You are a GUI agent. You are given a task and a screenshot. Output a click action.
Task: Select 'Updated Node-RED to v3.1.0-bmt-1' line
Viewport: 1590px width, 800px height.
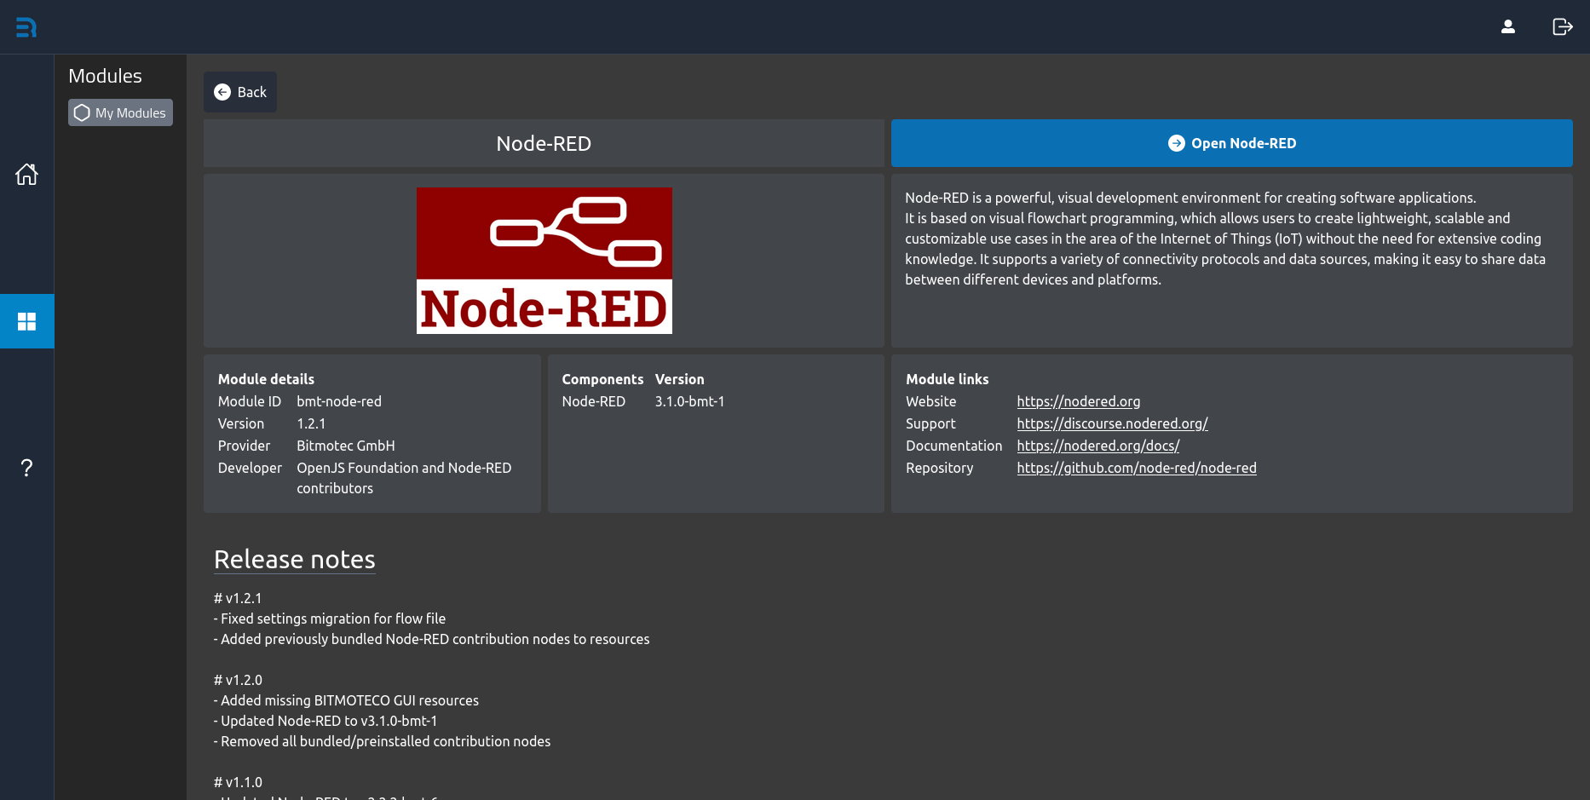(x=325, y=721)
